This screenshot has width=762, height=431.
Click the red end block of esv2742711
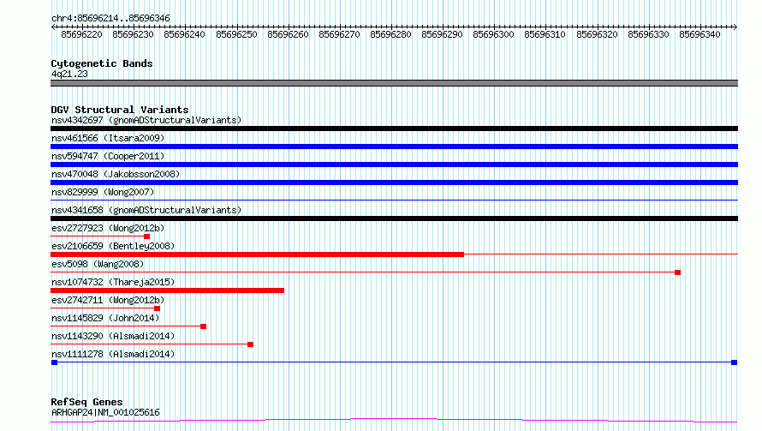[157, 308]
